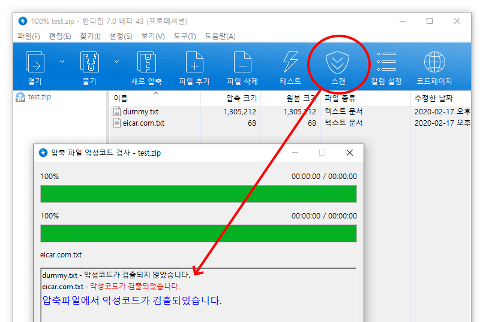
Task: Click the dummy.txt scan result line
Action: click(116, 275)
